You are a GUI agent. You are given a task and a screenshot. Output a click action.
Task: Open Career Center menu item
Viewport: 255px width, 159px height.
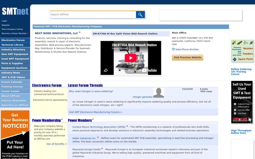click(15, 91)
